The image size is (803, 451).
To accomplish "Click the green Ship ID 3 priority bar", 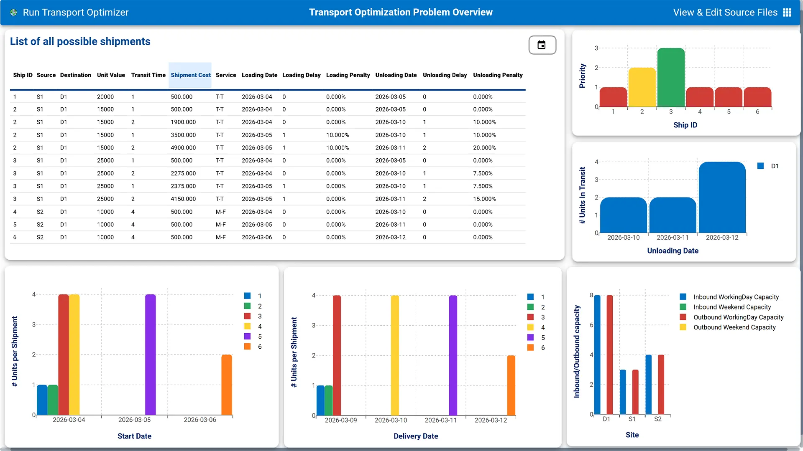I will point(671,77).
